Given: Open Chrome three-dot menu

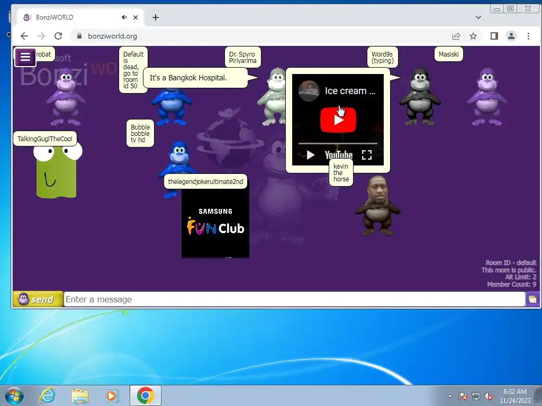Looking at the screenshot, I should (x=528, y=36).
